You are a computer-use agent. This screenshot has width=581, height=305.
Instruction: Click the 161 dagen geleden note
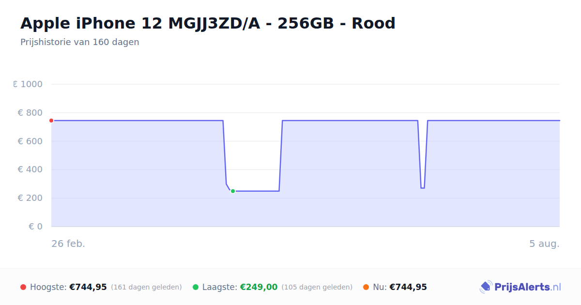pyautogui.click(x=146, y=287)
